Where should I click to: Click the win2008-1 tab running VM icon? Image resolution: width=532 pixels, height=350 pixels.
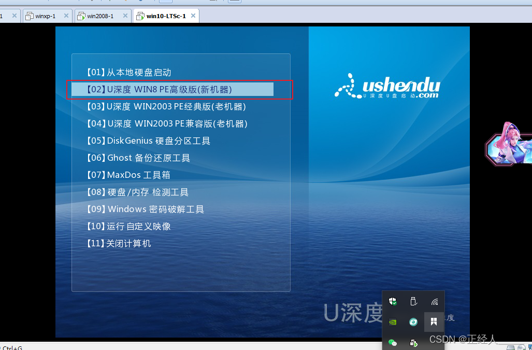[81, 16]
